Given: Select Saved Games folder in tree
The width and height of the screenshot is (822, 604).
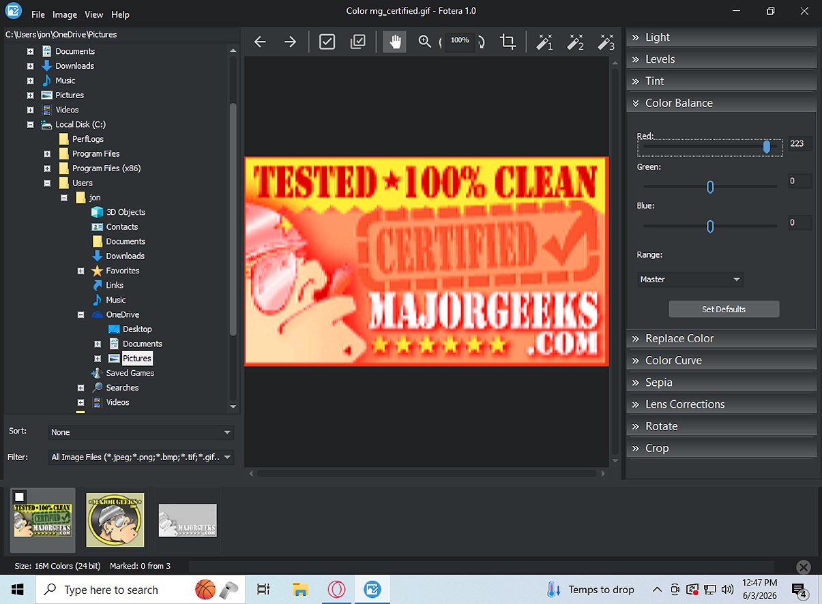Looking at the screenshot, I should coord(123,373).
